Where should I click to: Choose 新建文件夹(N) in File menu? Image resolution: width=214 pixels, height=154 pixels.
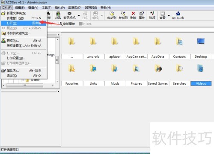(x=24, y=13)
